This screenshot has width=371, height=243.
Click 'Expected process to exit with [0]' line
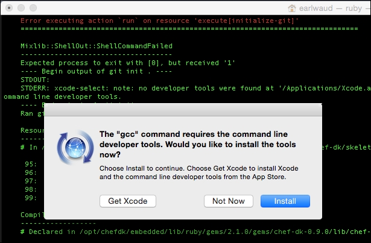(128, 63)
